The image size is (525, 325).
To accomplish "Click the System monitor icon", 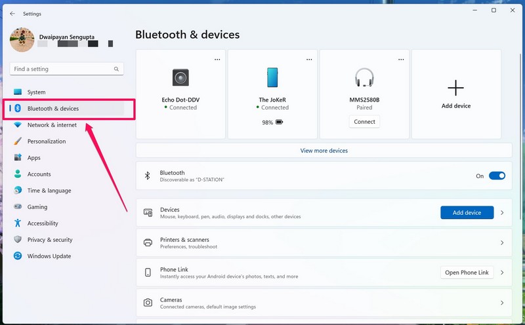I will (18, 92).
